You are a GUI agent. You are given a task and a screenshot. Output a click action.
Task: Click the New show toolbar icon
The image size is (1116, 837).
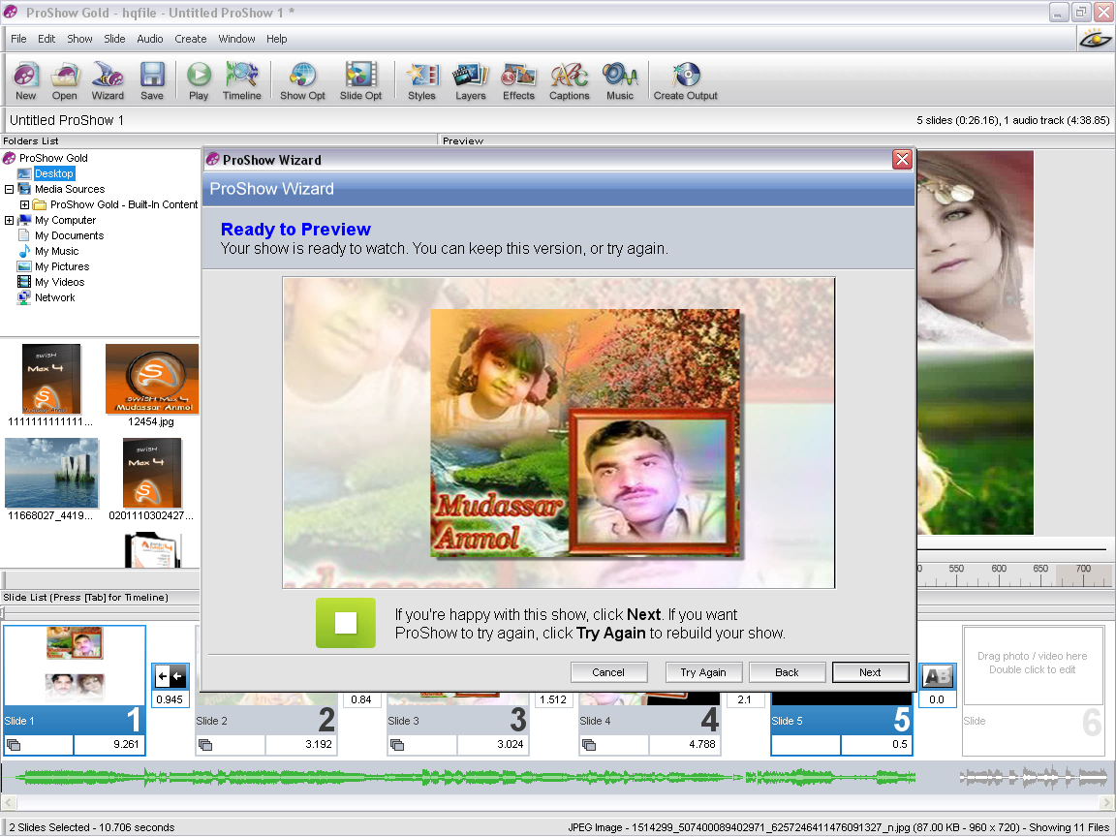click(25, 81)
